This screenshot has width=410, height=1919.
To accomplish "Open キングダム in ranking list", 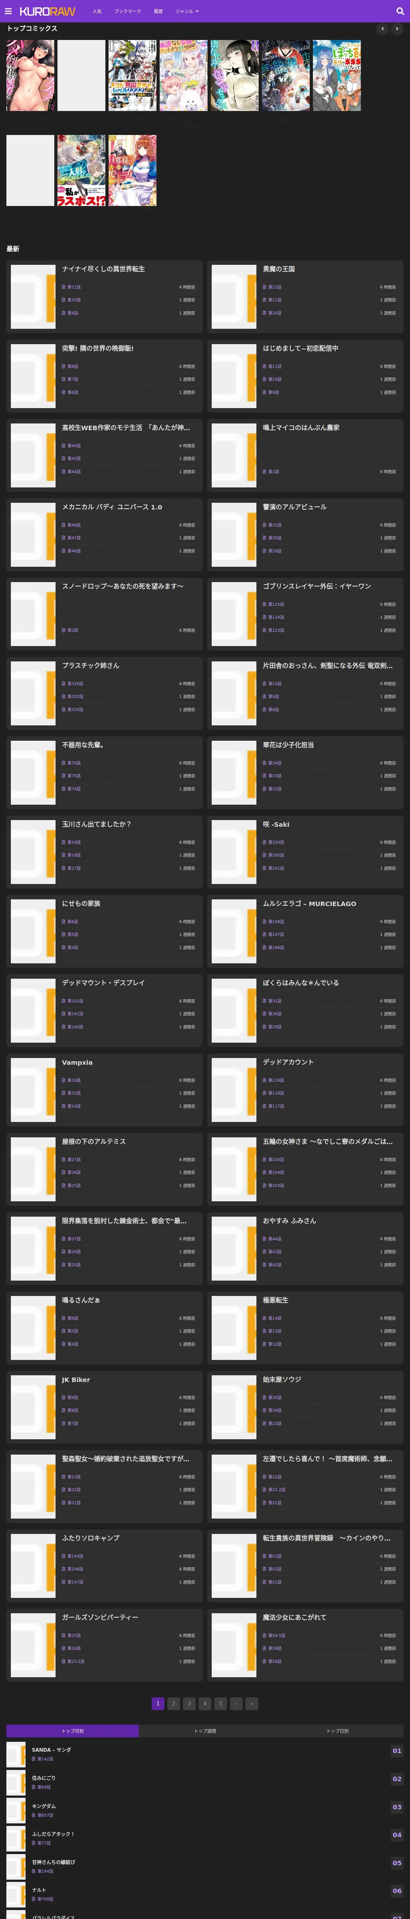I will pyautogui.click(x=44, y=1806).
